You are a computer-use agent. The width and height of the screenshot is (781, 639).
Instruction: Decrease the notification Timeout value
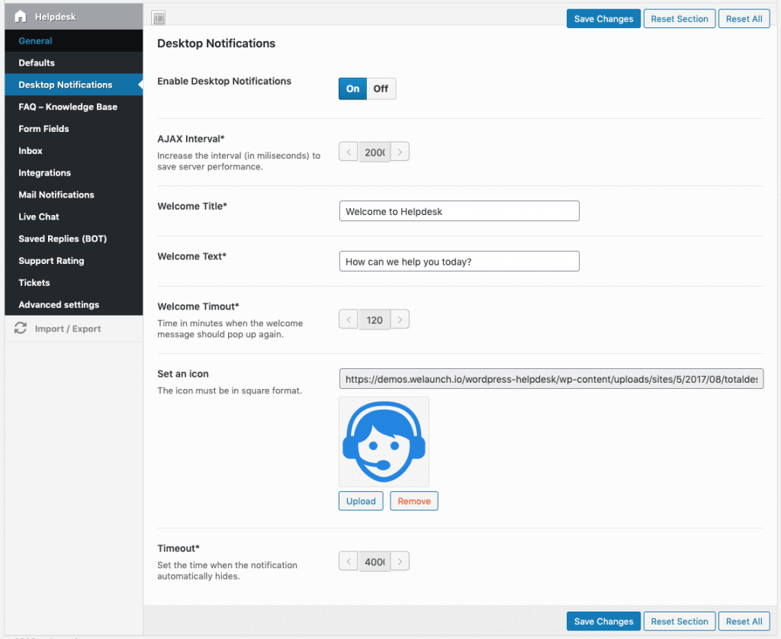click(349, 562)
